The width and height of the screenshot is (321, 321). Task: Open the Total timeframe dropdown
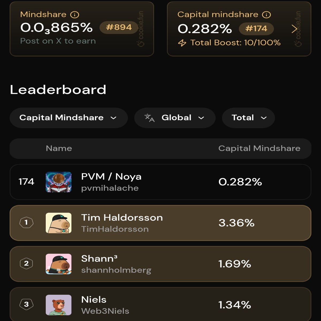[x=249, y=118]
